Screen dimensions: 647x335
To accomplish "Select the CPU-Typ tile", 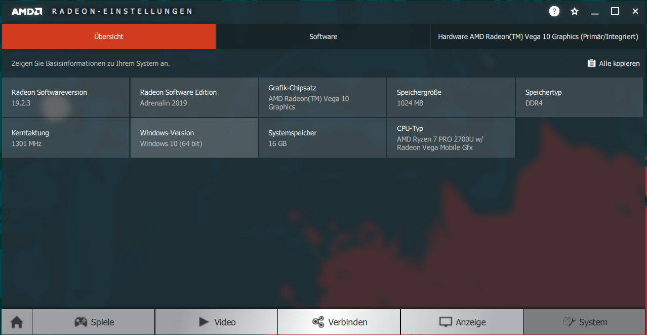I will 451,138.
